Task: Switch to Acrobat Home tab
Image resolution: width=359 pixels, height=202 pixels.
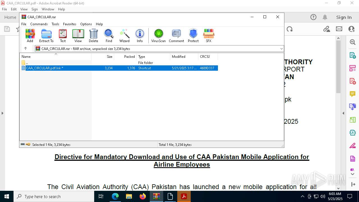Action: 10,17
